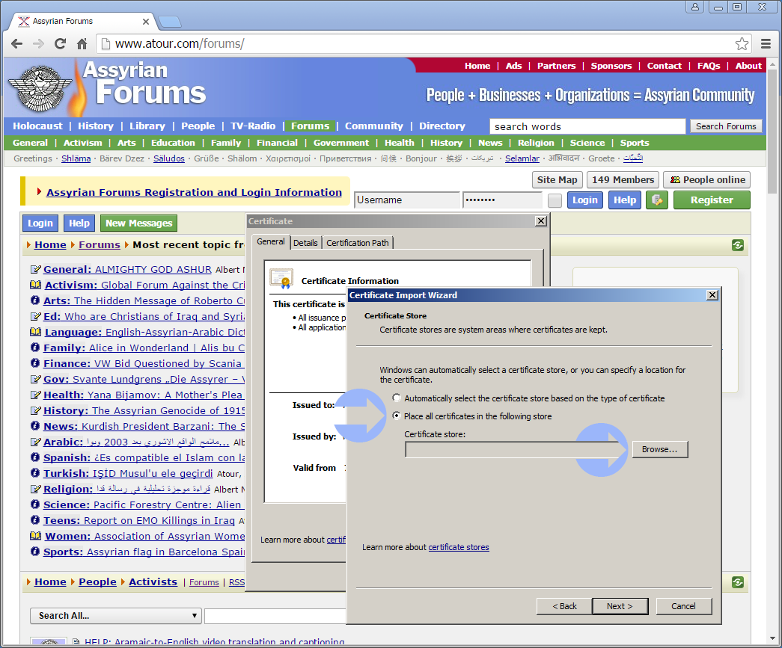Switch to the Details tab in Certificate dialog

[x=305, y=243]
